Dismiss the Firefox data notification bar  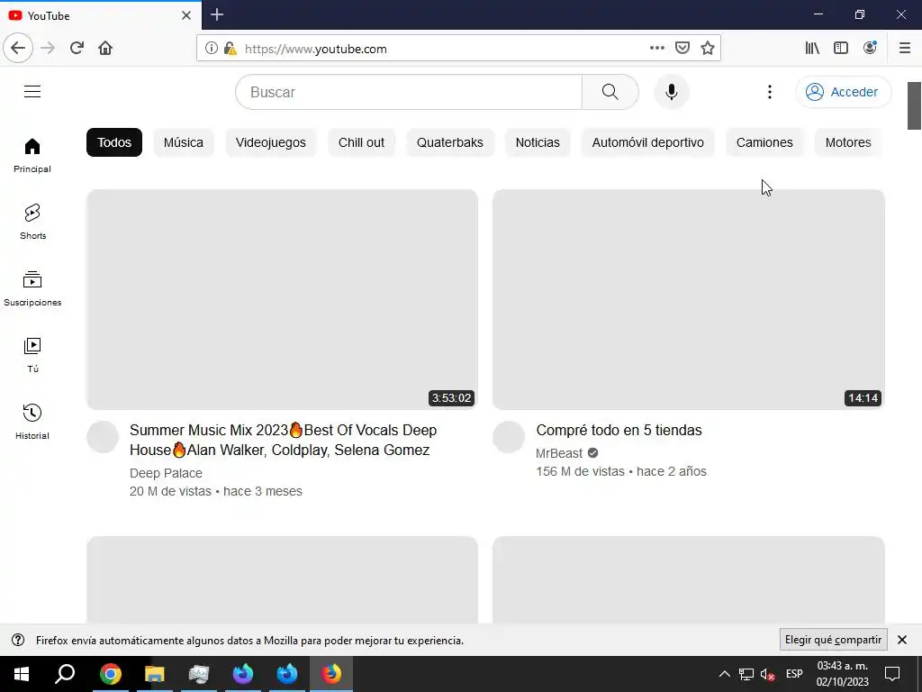point(902,640)
